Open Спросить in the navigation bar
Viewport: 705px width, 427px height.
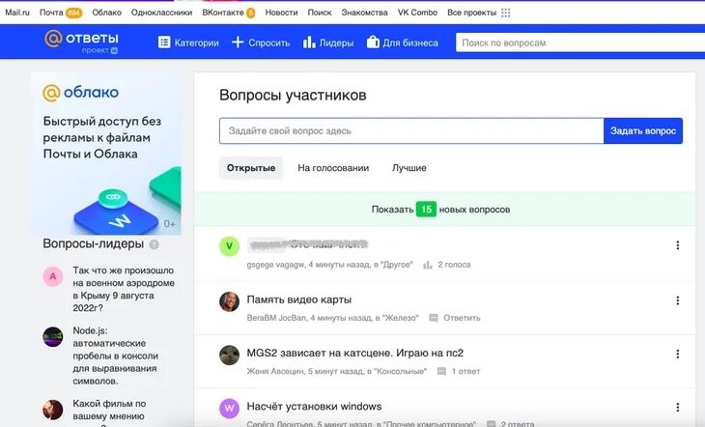coord(268,43)
